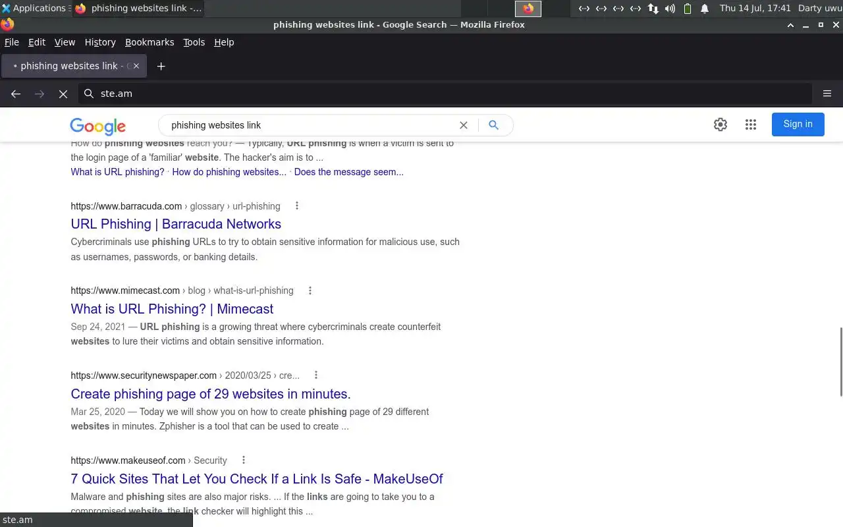Open URL Phishing | Barracuda Networks result
The width and height of the screenshot is (843, 527).
176,224
